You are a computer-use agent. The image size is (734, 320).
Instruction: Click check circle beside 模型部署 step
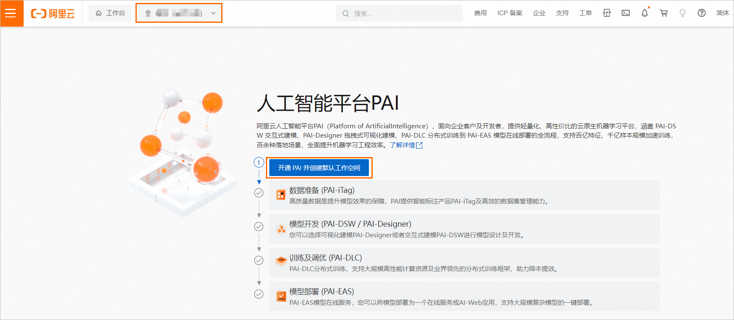point(259,294)
